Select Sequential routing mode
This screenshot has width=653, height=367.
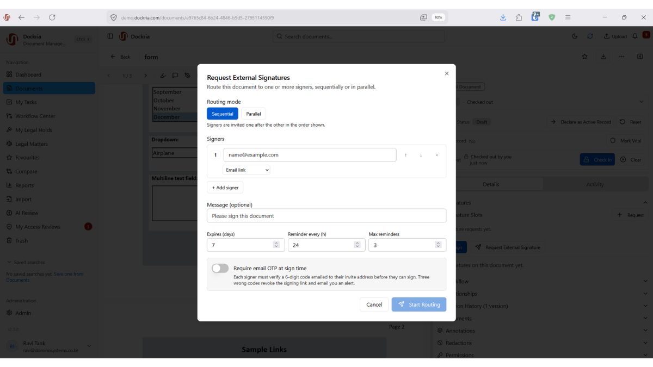(223, 114)
